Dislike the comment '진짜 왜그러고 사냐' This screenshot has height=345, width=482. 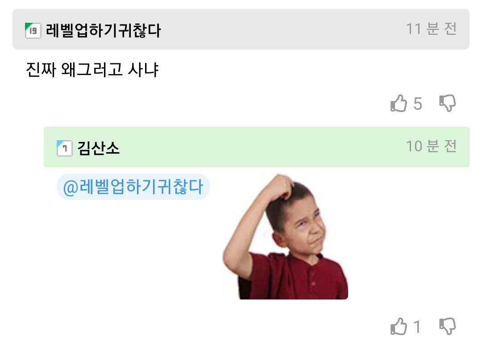point(447,104)
